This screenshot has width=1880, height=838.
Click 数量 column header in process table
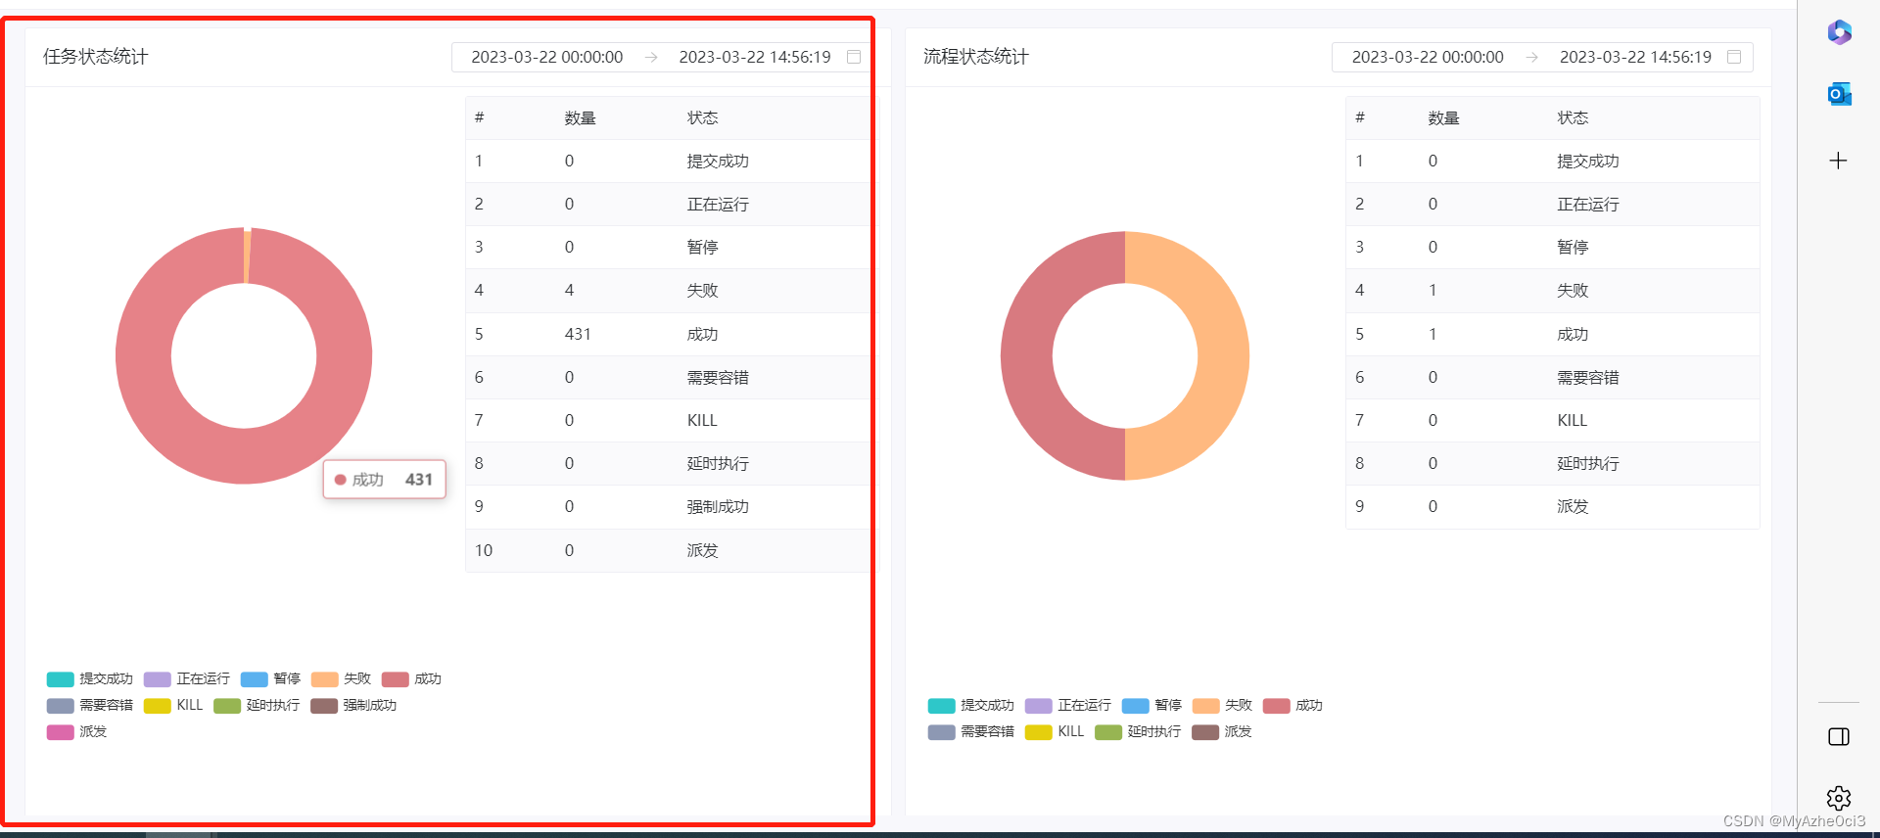tap(1443, 118)
